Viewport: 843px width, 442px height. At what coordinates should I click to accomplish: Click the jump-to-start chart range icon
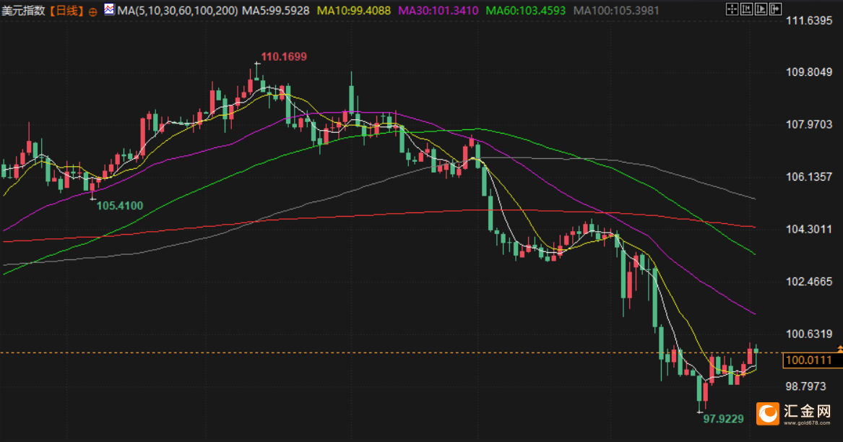tap(746, 9)
